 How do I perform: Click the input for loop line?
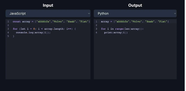click(x=44, y=29)
